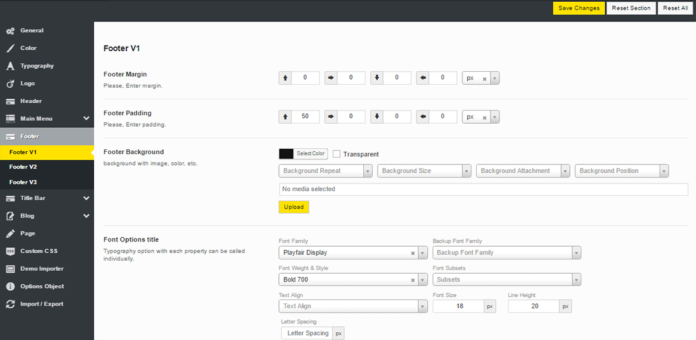696x340 pixels.
Task: Click the black Select Color swatch
Action: coord(287,154)
